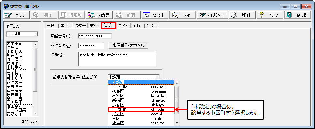
Task: Open the 分類 classification tool
Action: point(183,15)
